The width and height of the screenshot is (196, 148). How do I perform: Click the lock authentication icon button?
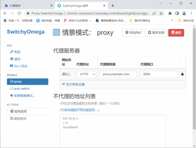[182, 74]
